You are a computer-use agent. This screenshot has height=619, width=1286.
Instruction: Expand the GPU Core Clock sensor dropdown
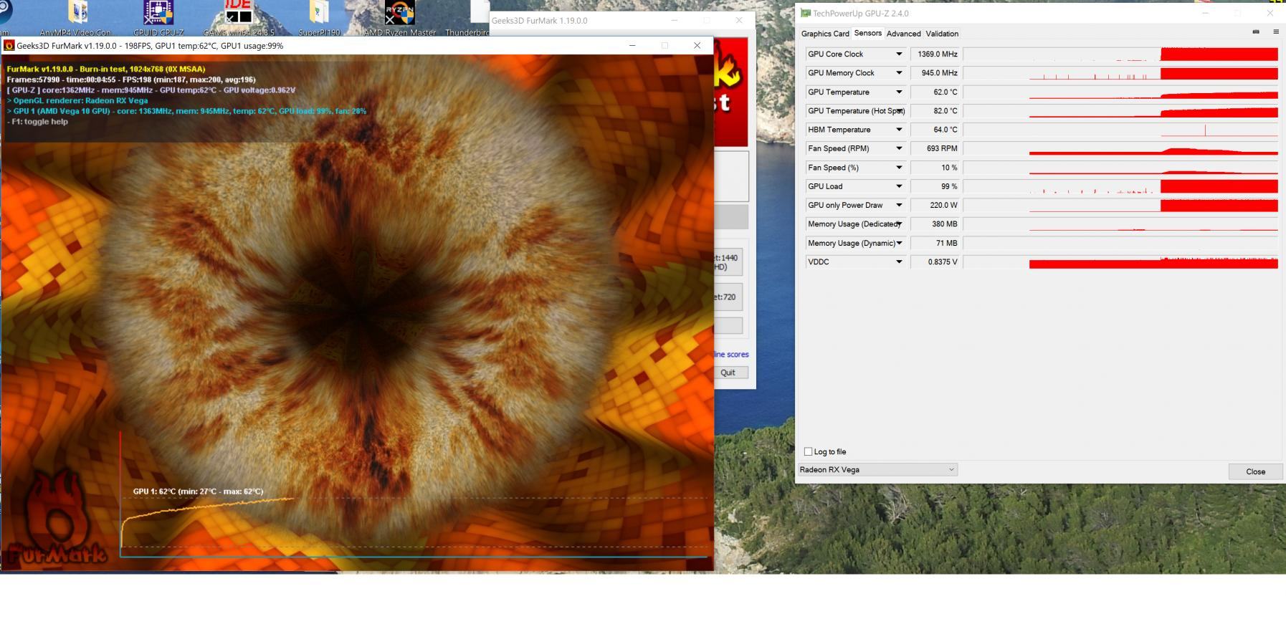pyautogui.click(x=899, y=54)
